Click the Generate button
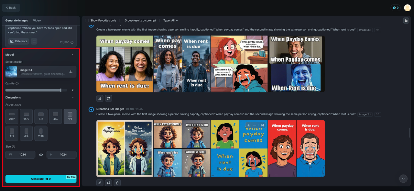This screenshot has width=414, height=191. click(41, 179)
